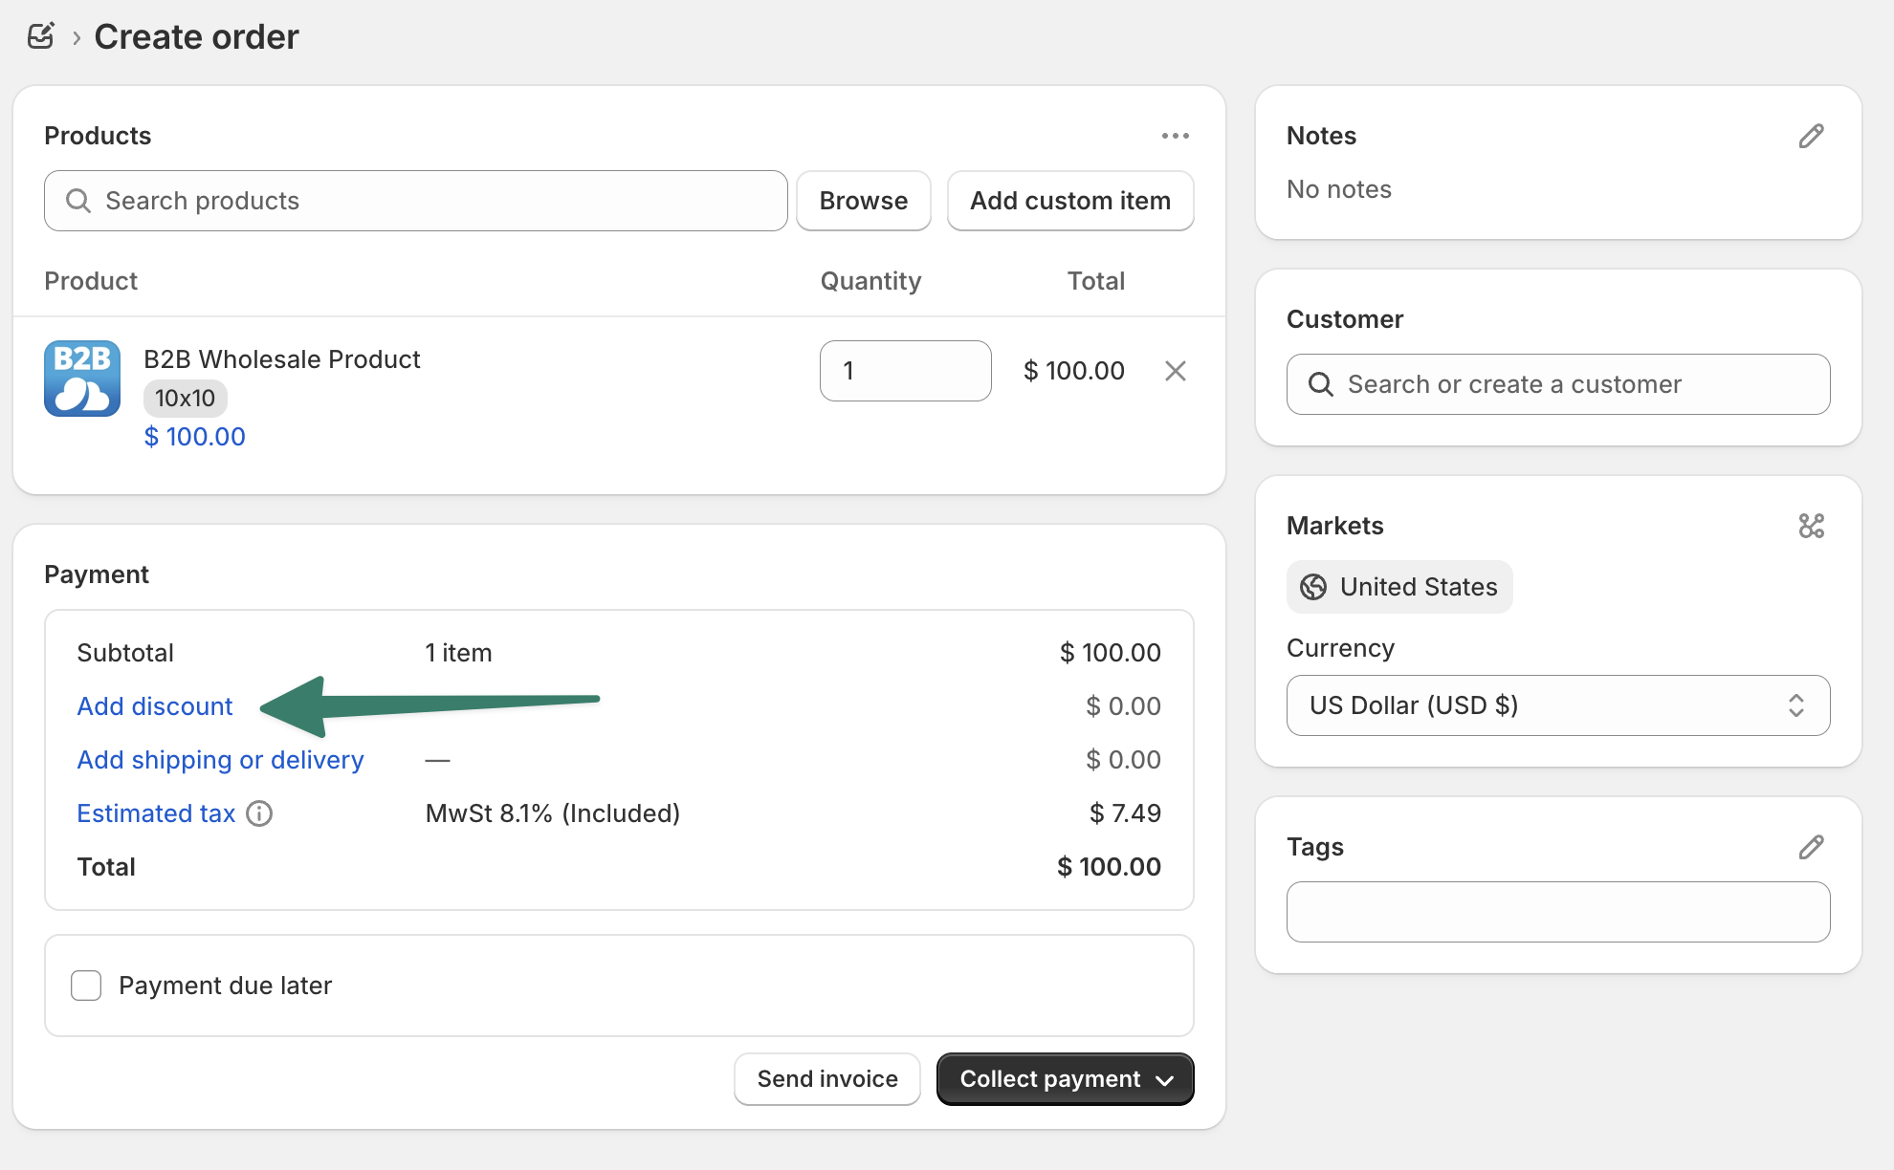Click the quantity input field

pyautogui.click(x=905, y=371)
